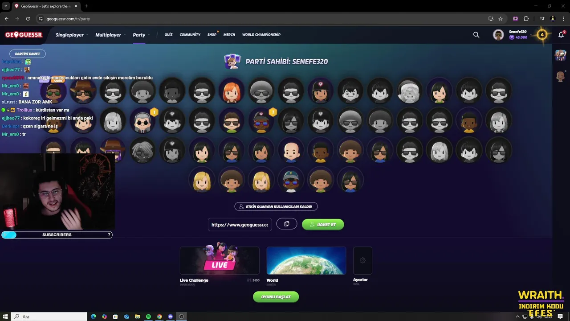Screen dimensions: 570x321
Task: Open Chrome profile avatar
Action: coord(553,19)
